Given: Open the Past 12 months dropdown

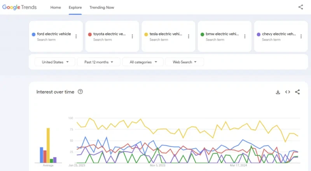Looking at the screenshot, I should tap(99, 62).
